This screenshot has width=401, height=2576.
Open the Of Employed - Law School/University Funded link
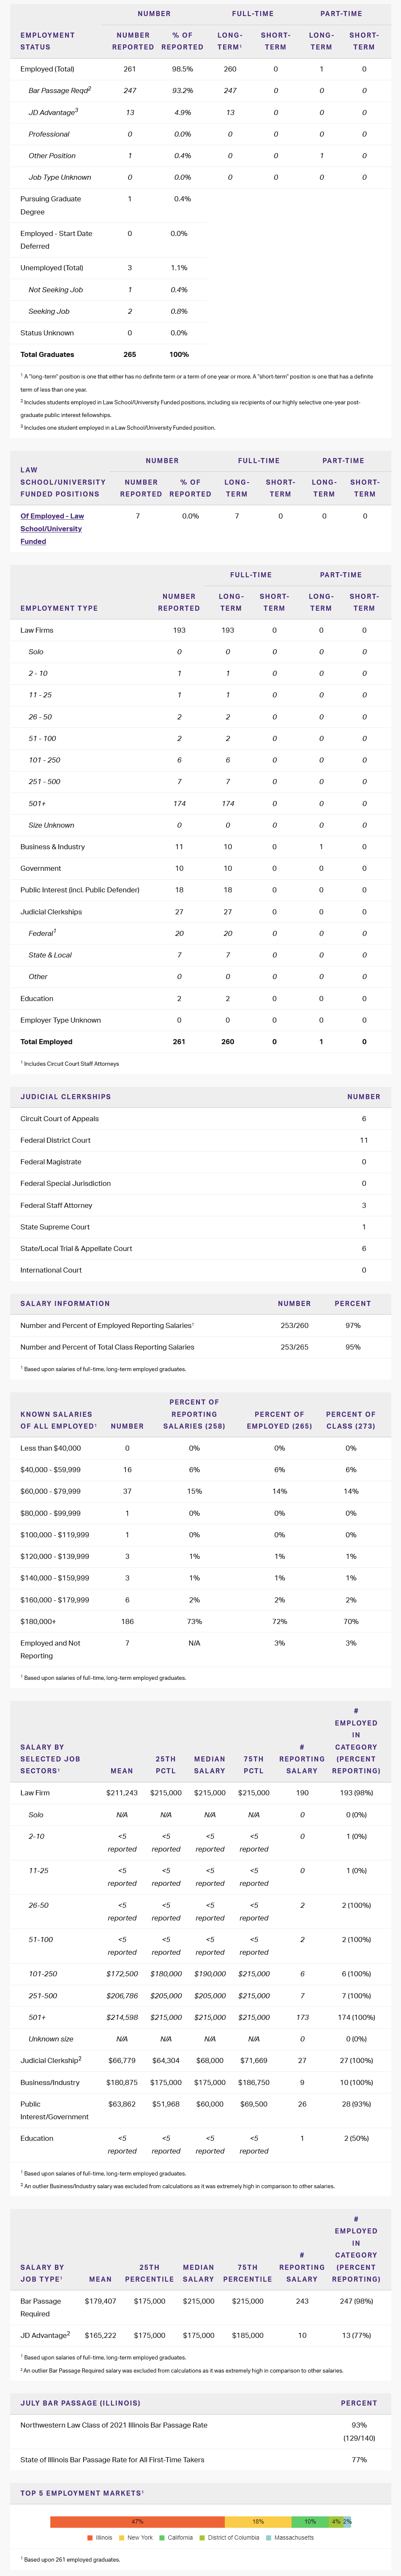[52, 528]
